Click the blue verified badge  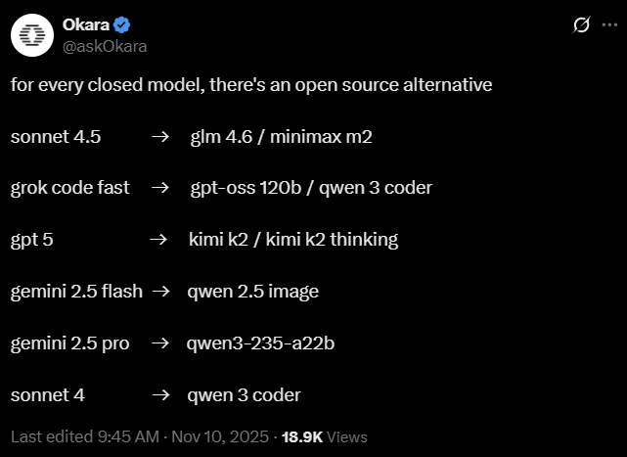click(x=124, y=24)
